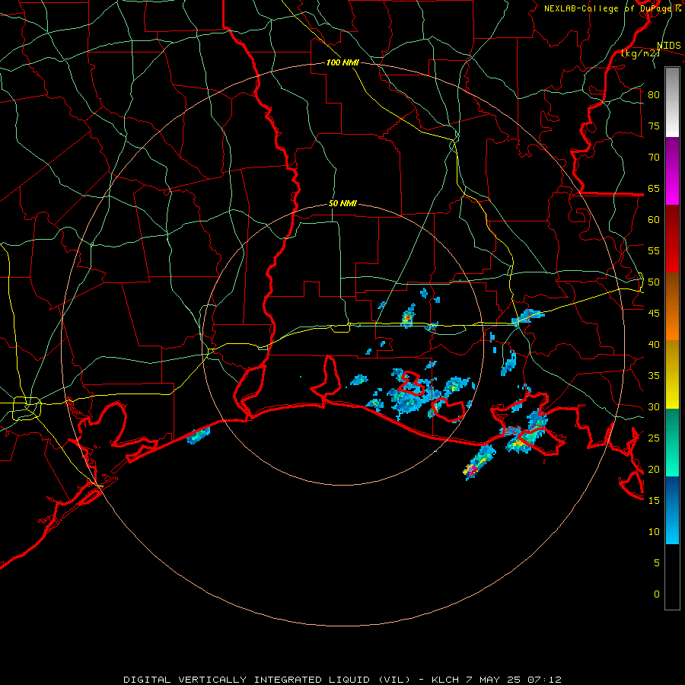
Task: Click the 50 NMI range ring label
Action: (342, 203)
